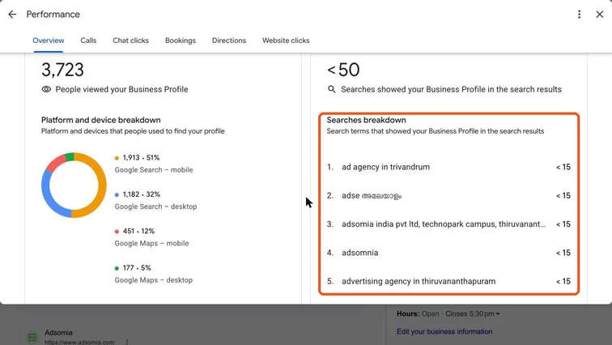Click the magnifier icon beside Searches showed
This screenshot has width=612, height=345.
pyautogui.click(x=331, y=89)
